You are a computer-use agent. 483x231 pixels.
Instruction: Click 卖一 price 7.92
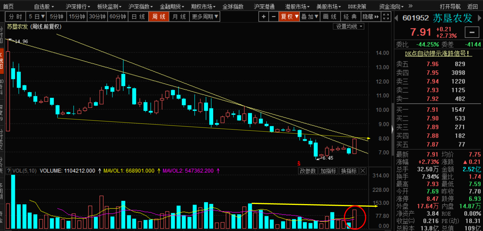click(x=432, y=99)
